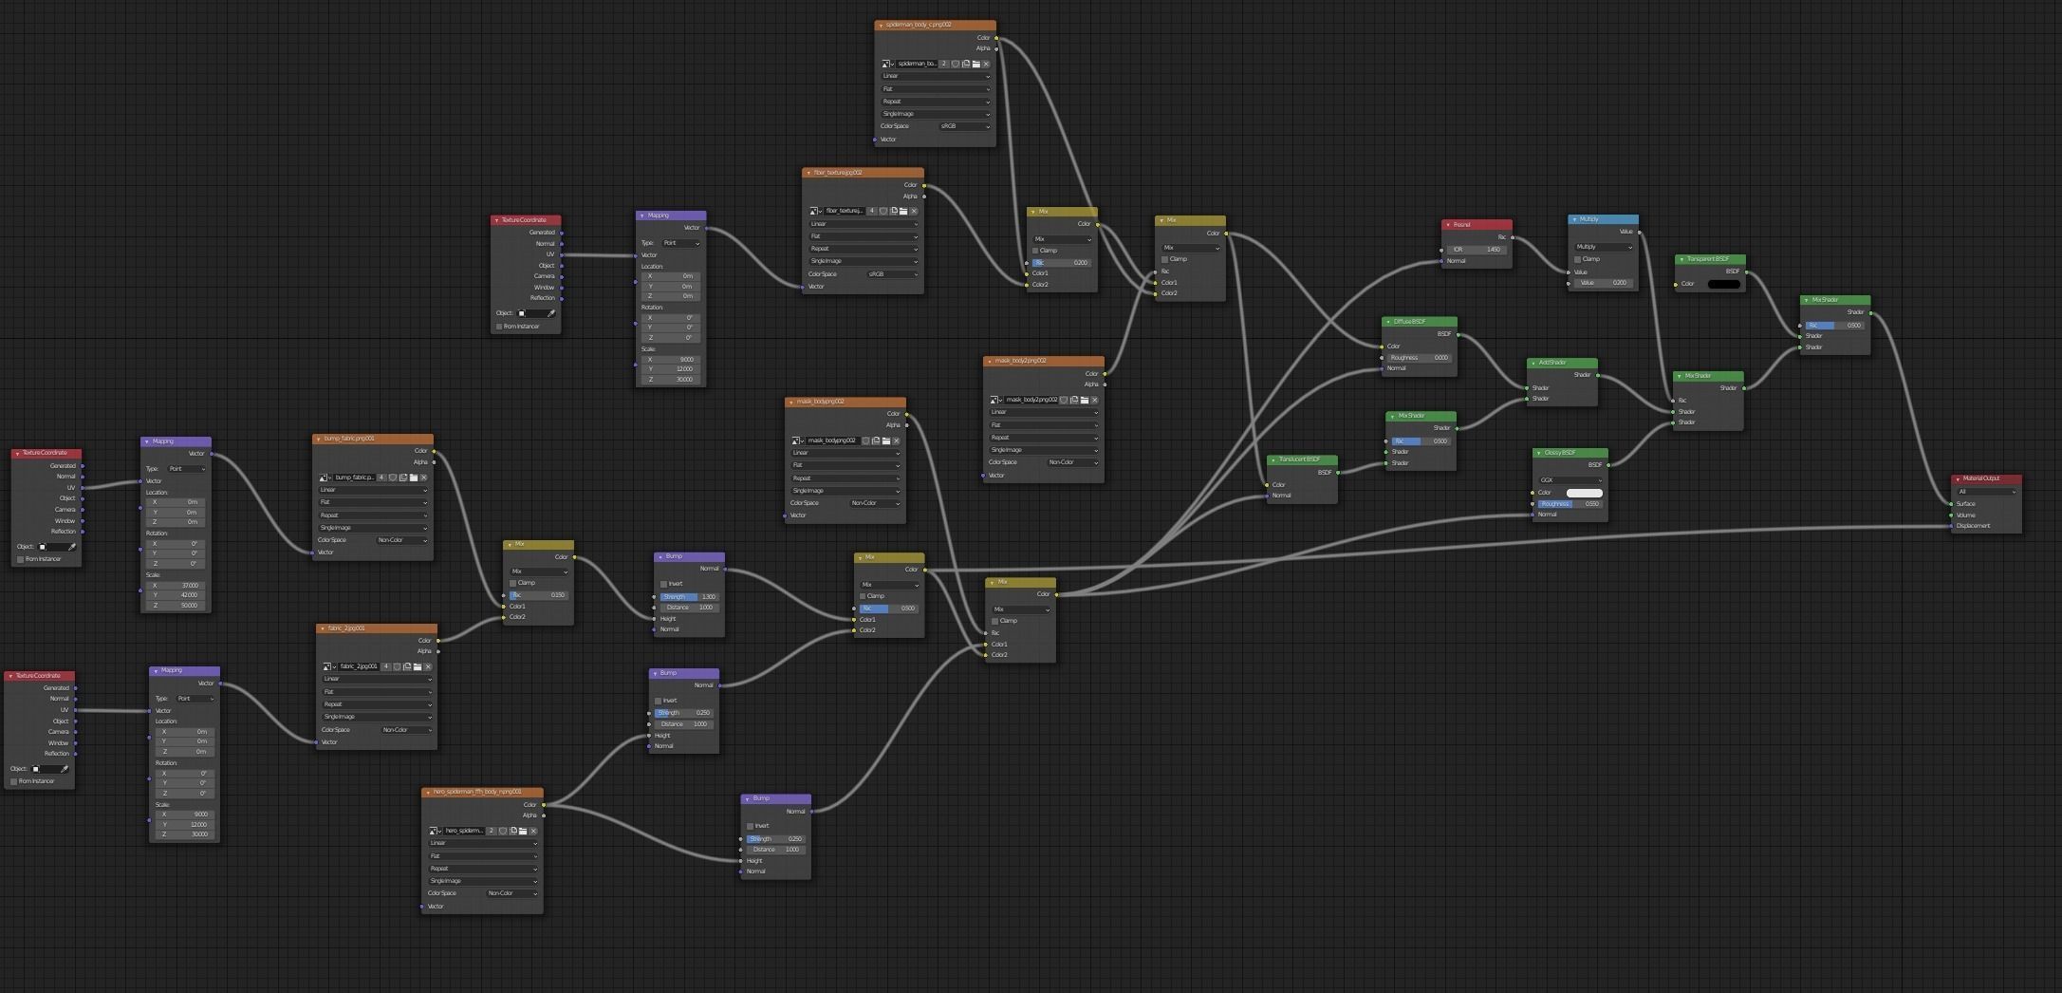
Task: Unlink image with X in fiber_texture node
Action: pyautogui.click(x=914, y=211)
